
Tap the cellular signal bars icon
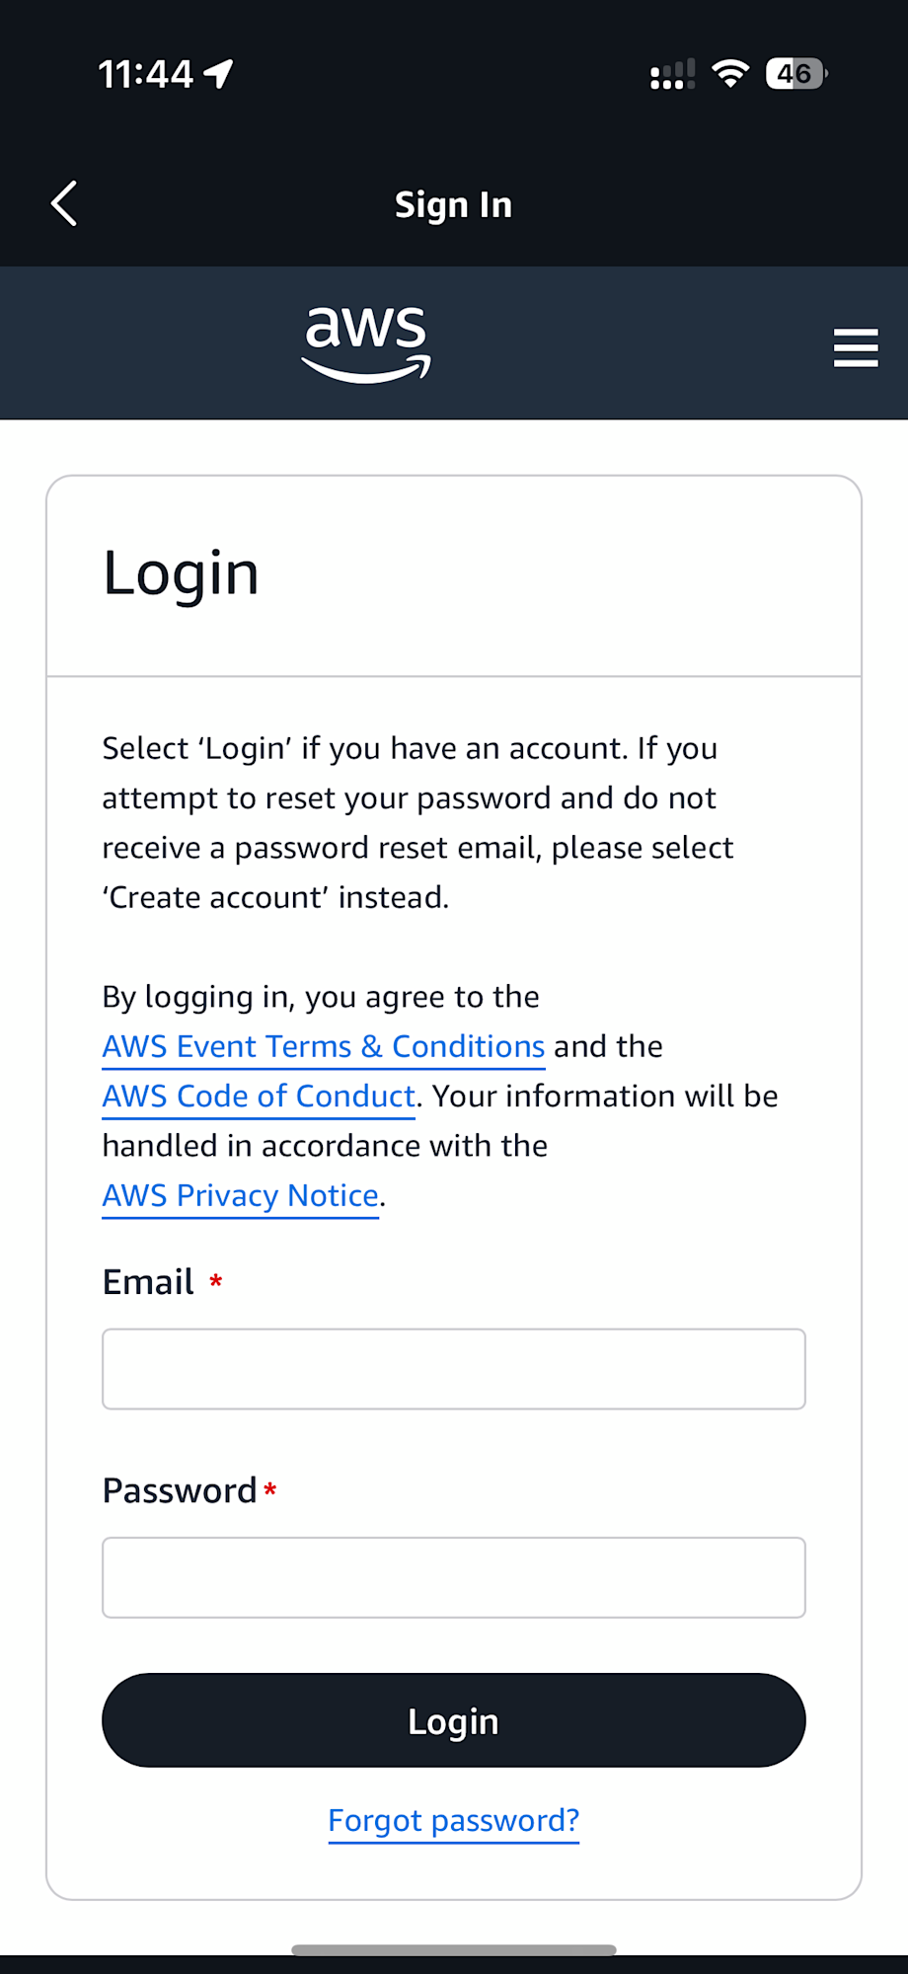(x=672, y=75)
